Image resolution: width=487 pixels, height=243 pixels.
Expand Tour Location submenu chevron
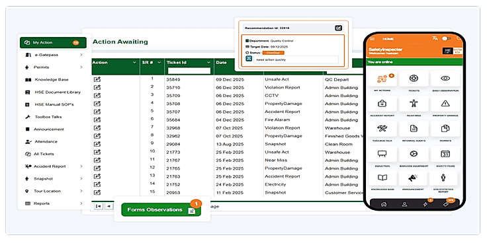[81, 191]
